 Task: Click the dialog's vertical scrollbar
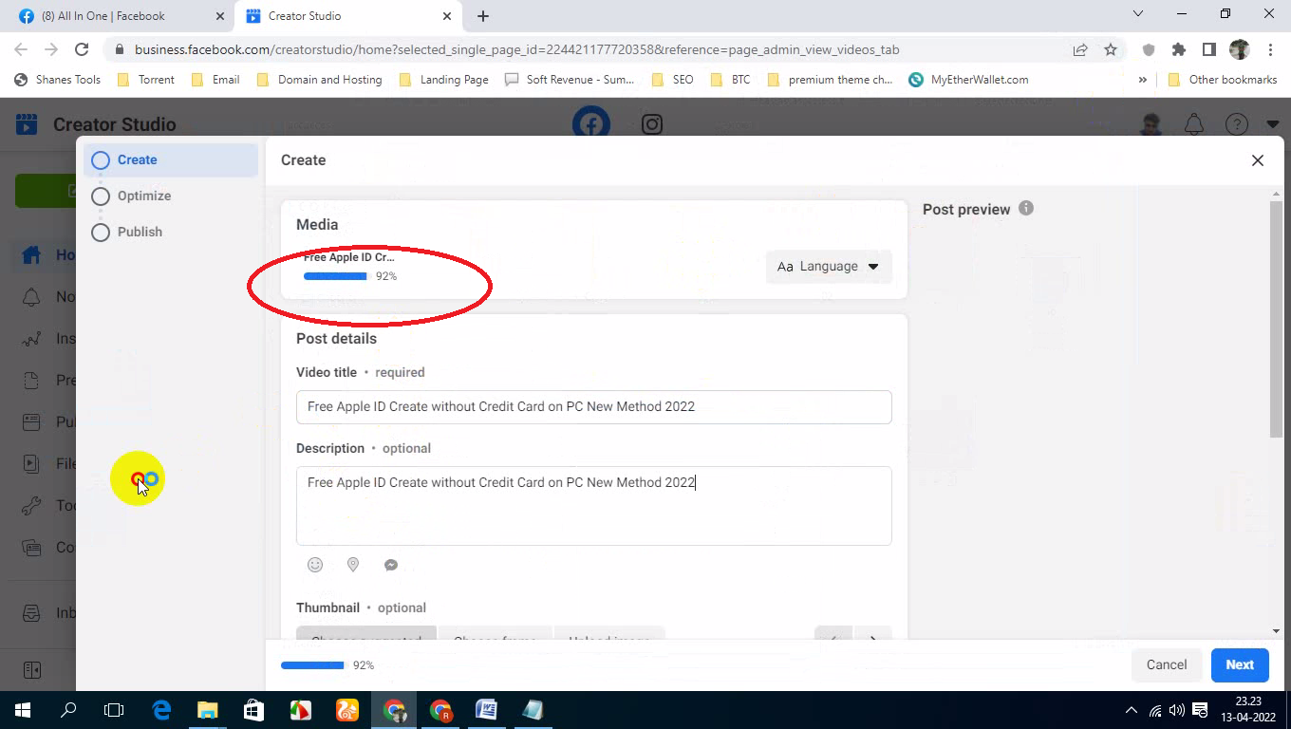click(1276, 319)
